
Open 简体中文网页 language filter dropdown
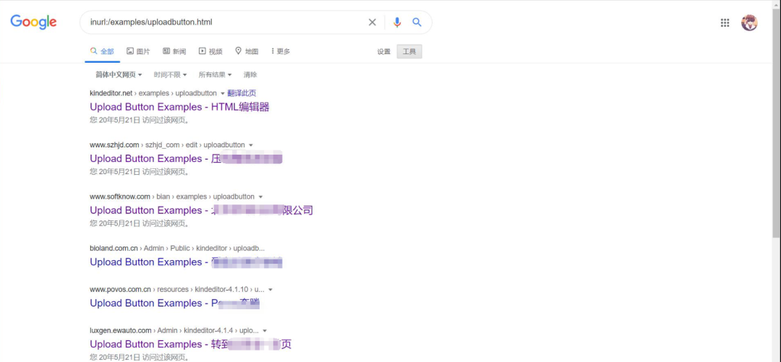coord(119,74)
